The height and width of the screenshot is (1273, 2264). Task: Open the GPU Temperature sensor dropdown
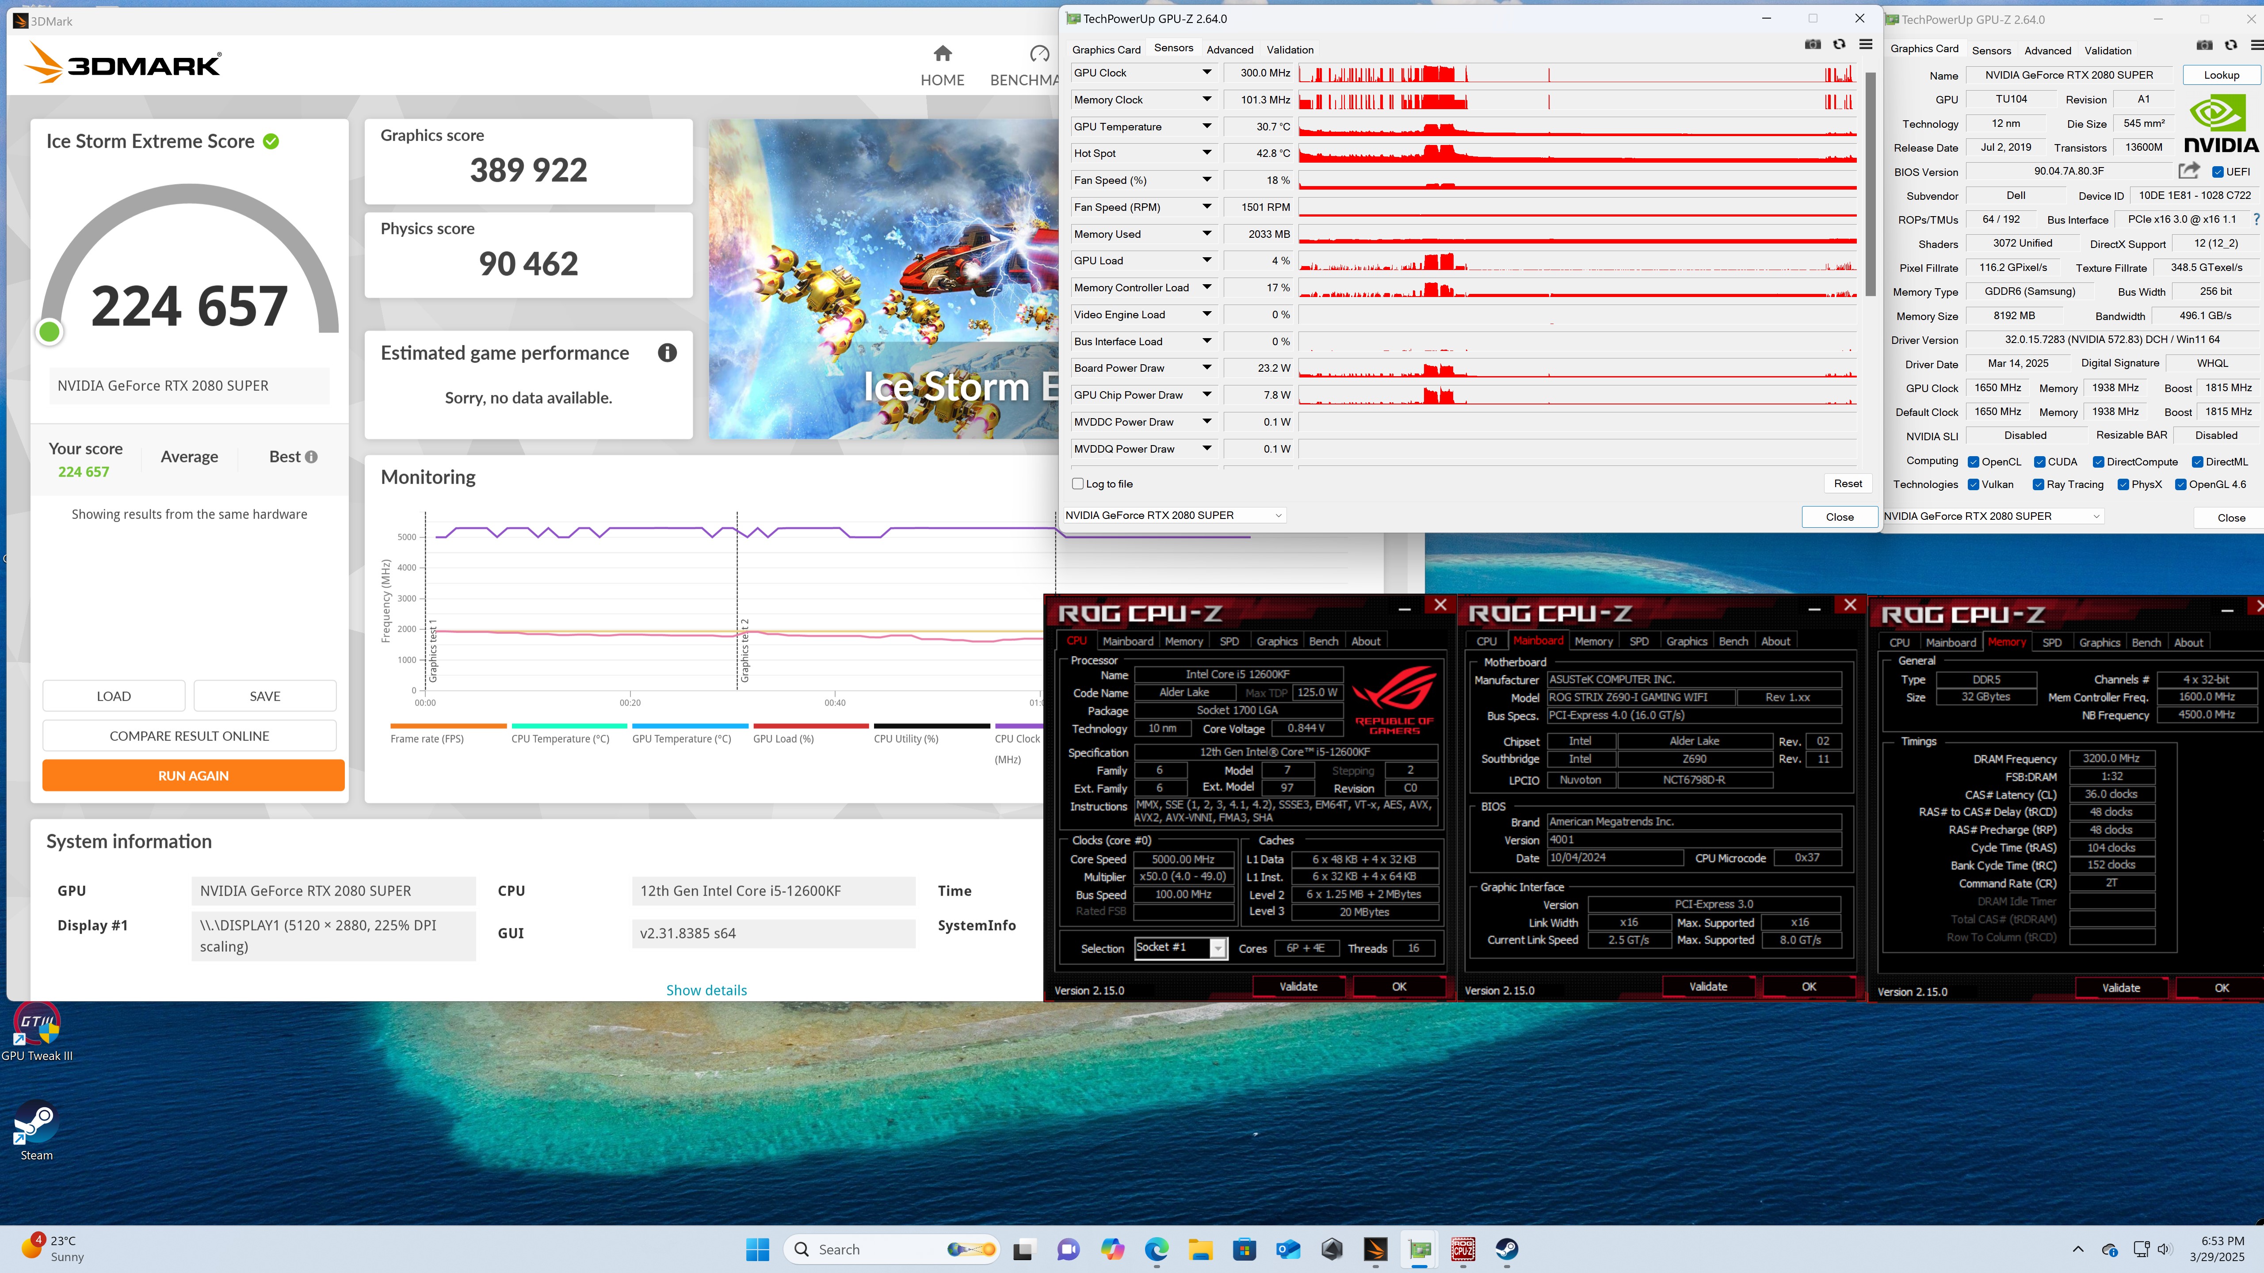coord(1206,126)
